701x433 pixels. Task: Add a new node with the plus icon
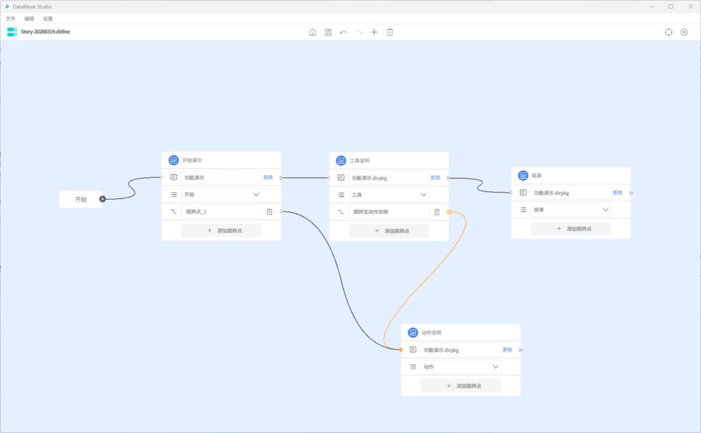tap(374, 32)
